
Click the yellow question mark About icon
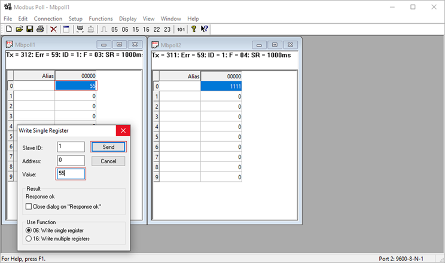tap(194, 29)
